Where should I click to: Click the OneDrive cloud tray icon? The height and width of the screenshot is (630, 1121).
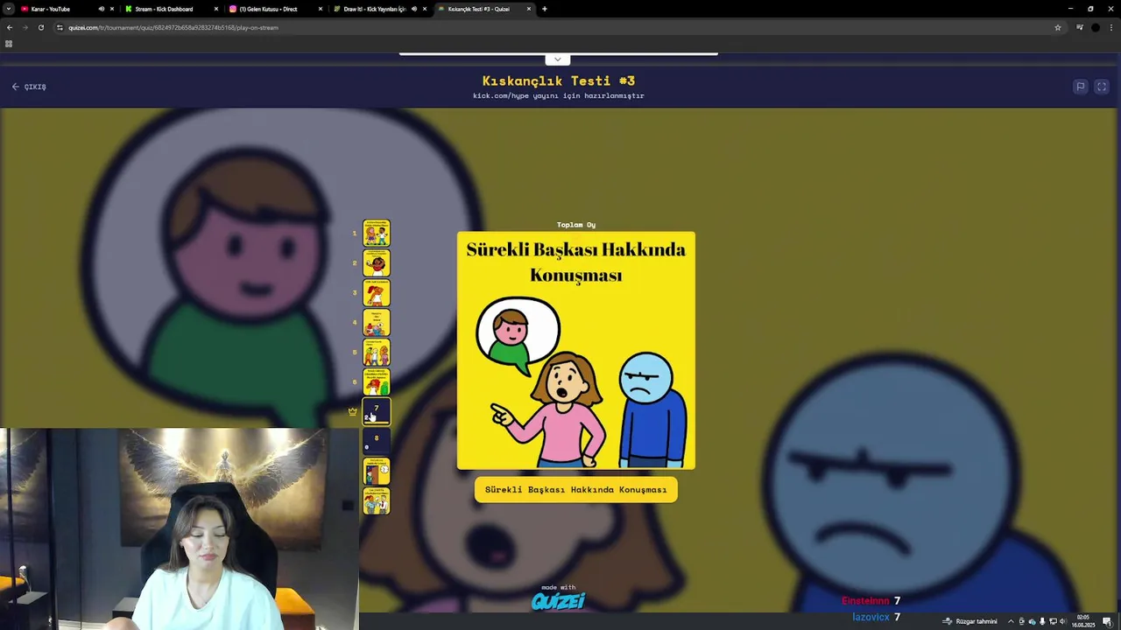tap(1032, 621)
